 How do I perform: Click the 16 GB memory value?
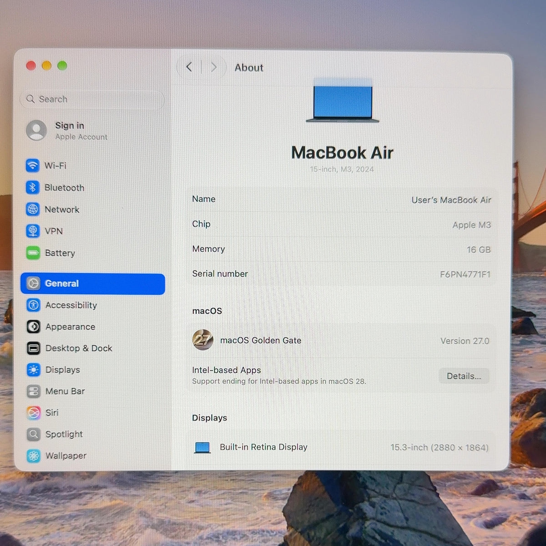(479, 250)
